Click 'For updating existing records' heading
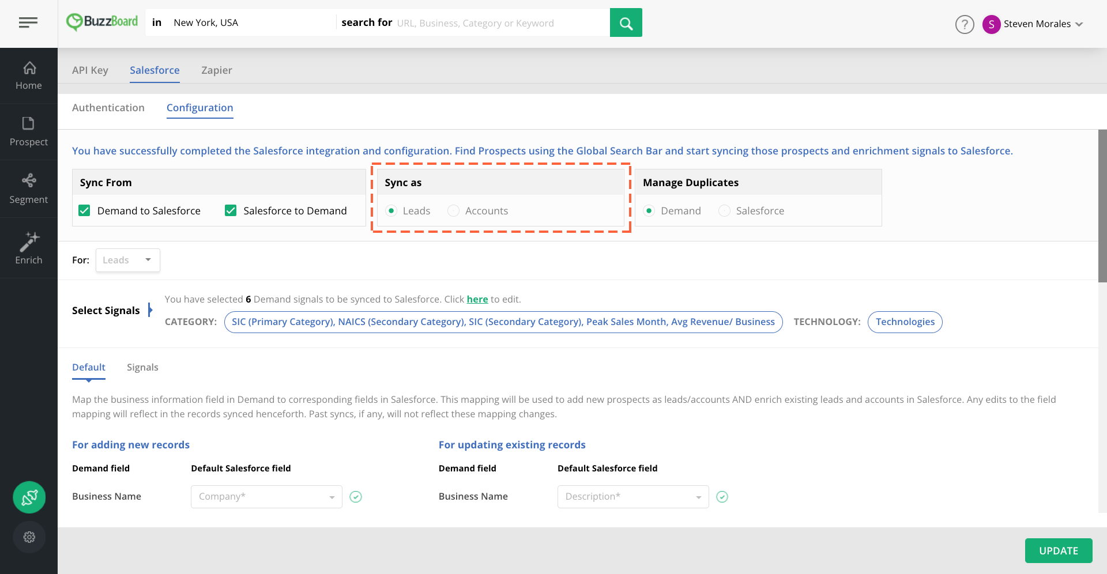 pyautogui.click(x=512, y=445)
